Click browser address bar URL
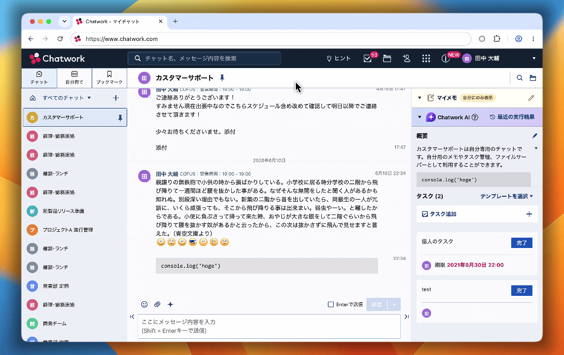 (x=271, y=39)
